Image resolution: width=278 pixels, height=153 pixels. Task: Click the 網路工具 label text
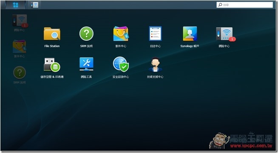click(86, 77)
